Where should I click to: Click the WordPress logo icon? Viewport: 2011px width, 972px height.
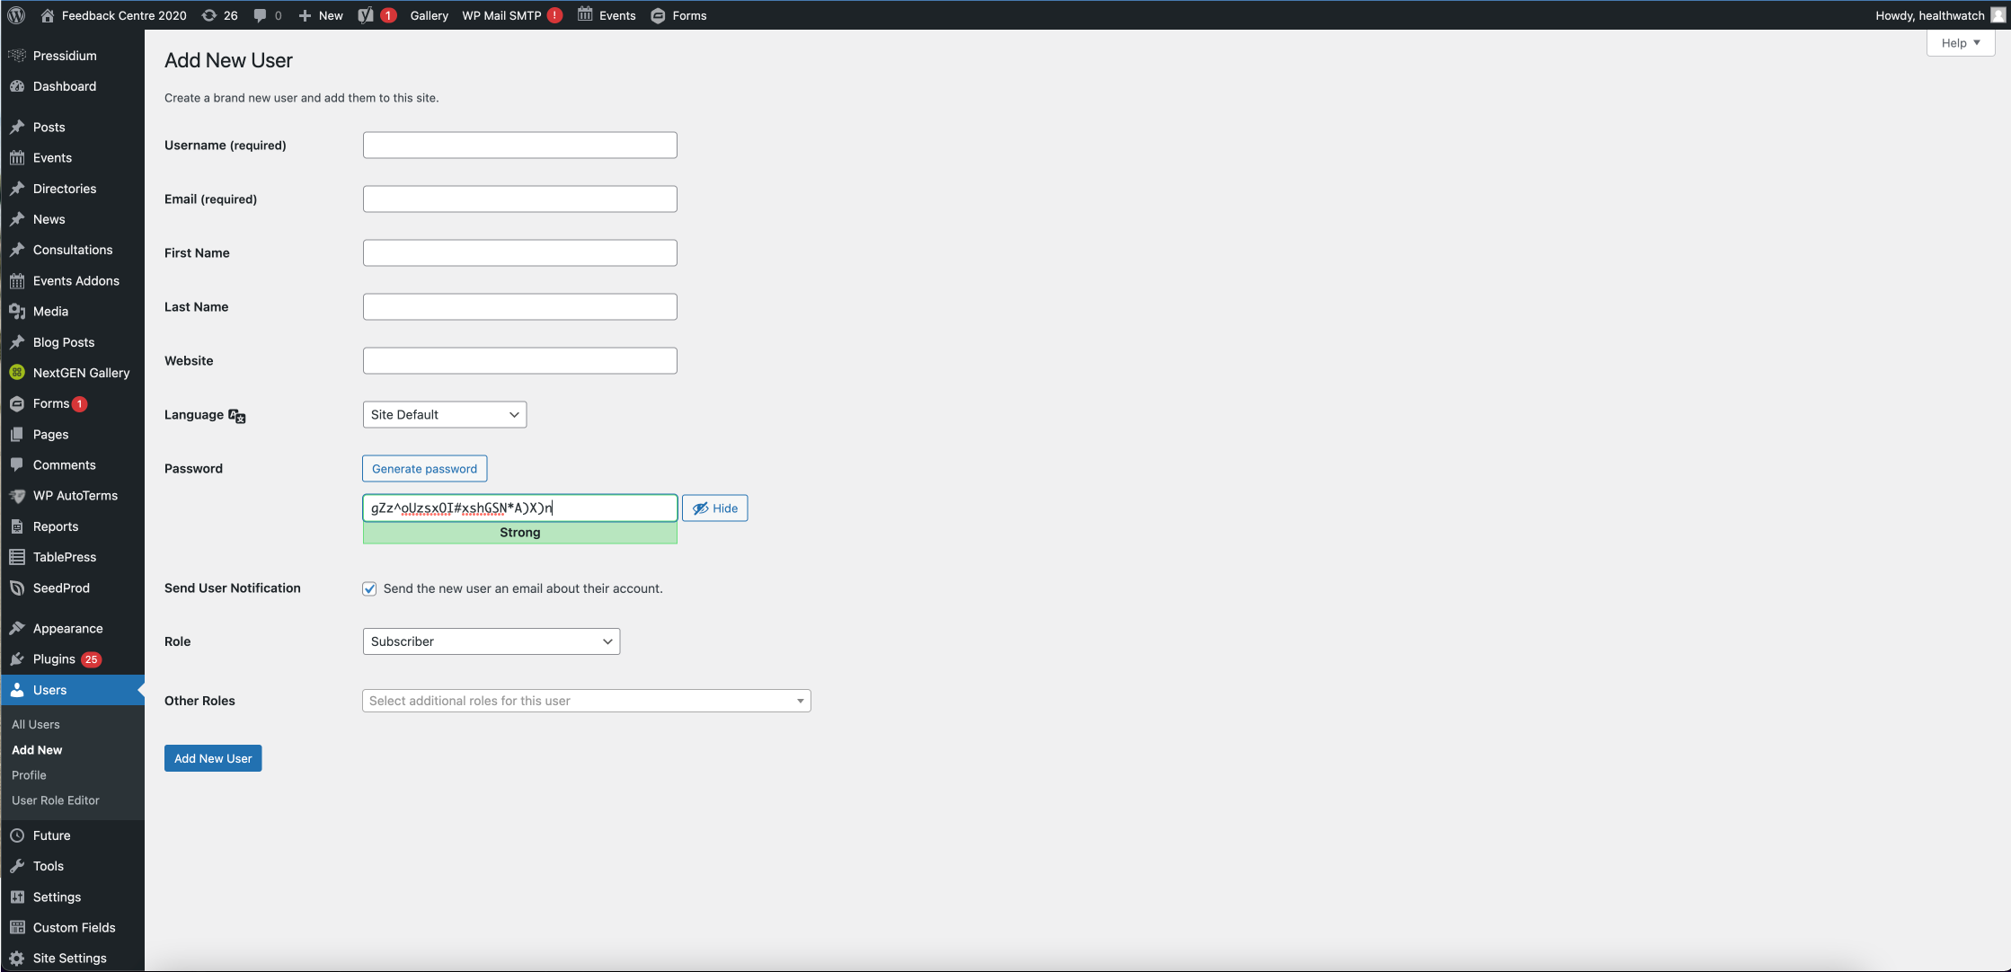(x=16, y=15)
